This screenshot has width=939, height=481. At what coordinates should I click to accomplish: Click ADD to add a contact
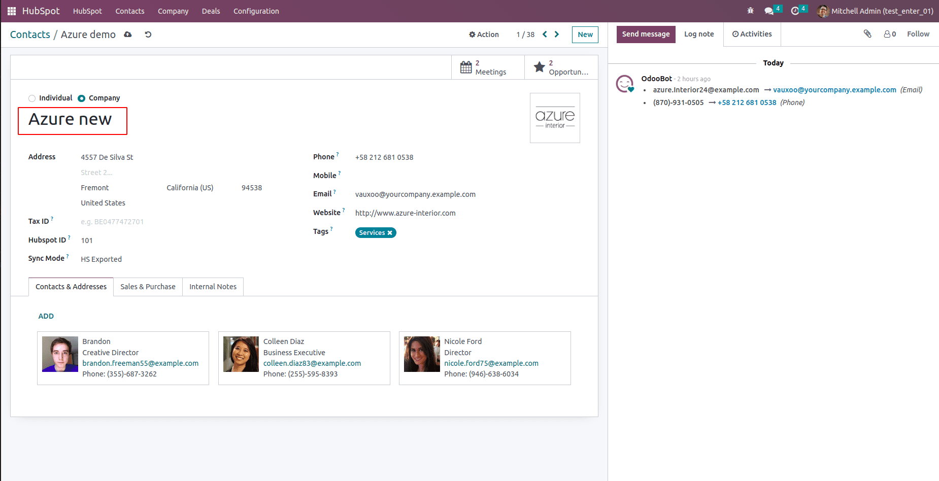(x=46, y=316)
